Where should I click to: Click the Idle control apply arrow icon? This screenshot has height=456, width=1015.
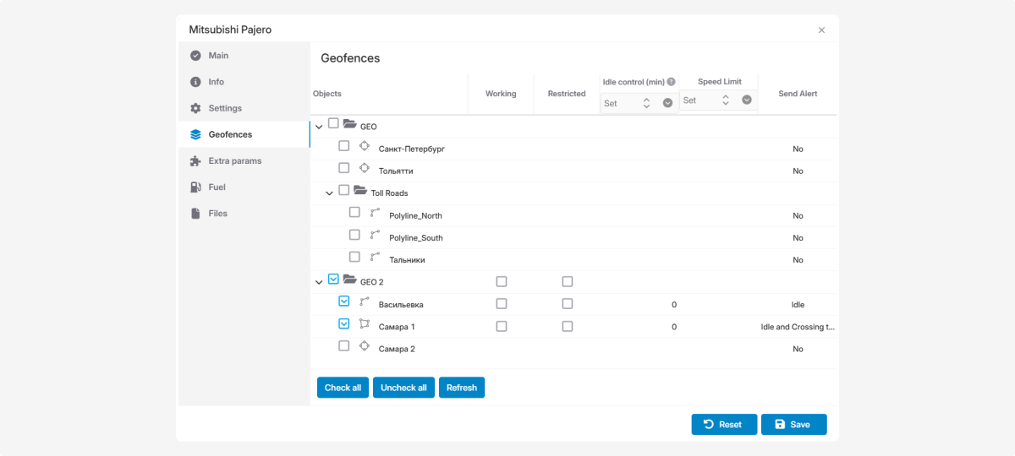(x=667, y=103)
